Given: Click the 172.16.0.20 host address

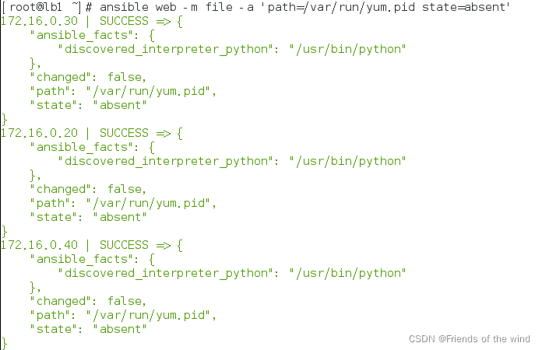Looking at the screenshot, I should [x=40, y=133].
